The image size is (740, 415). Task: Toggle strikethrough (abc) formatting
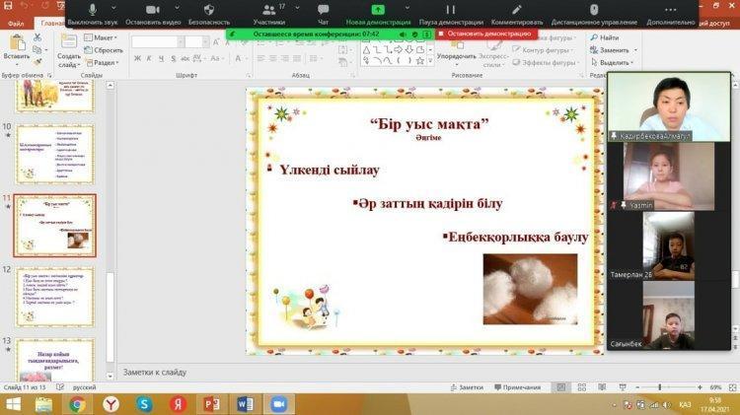[185, 58]
